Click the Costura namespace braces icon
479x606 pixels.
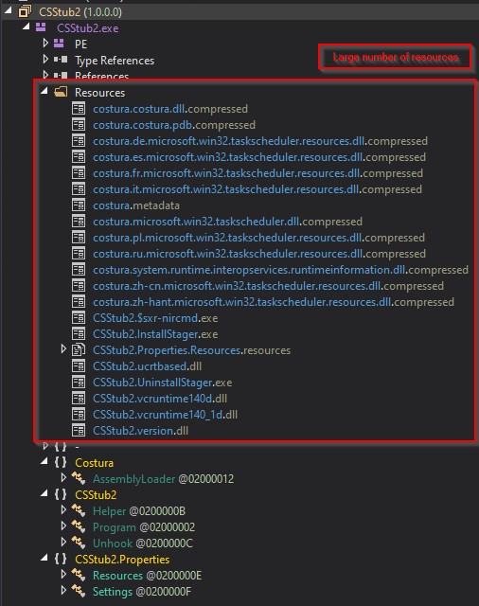click(x=61, y=462)
